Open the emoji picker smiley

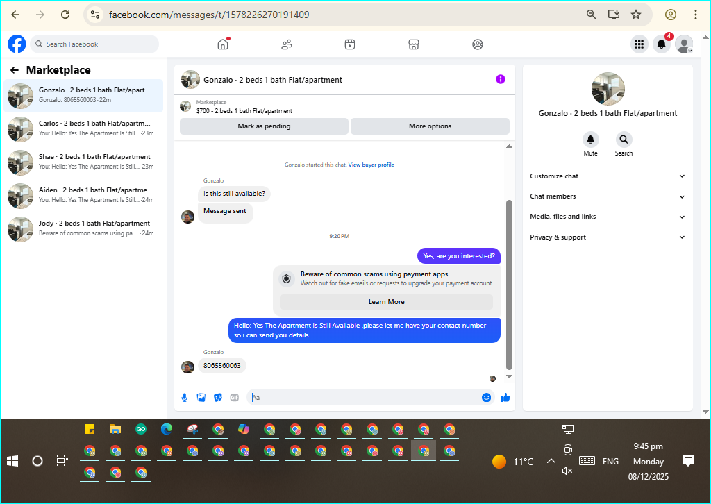point(486,398)
